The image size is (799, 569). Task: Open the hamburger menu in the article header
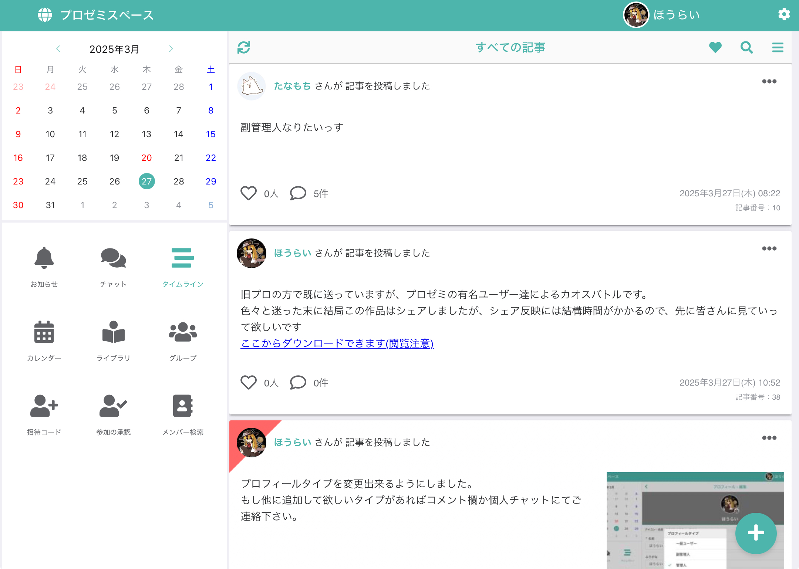pyautogui.click(x=778, y=47)
